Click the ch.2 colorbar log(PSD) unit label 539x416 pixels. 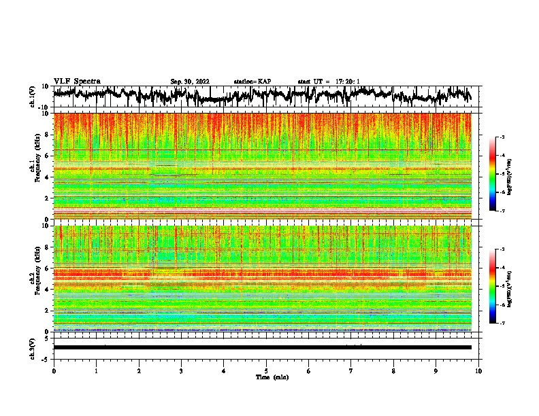510,289
